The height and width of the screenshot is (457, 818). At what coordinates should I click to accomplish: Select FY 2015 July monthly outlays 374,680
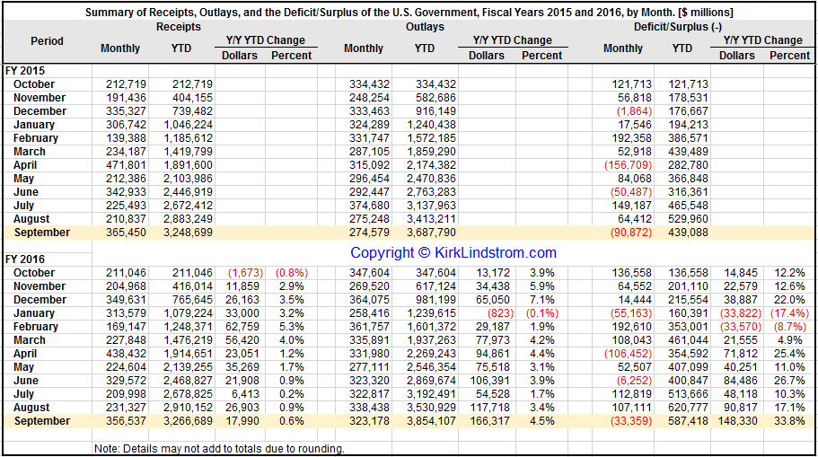pyautogui.click(x=369, y=206)
